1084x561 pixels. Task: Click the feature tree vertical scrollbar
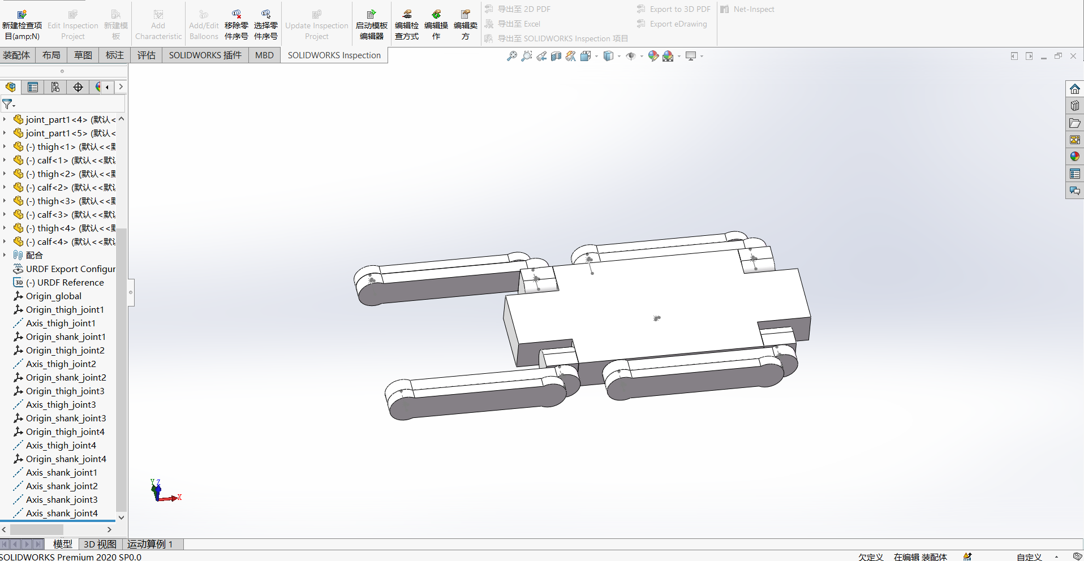[121, 370]
